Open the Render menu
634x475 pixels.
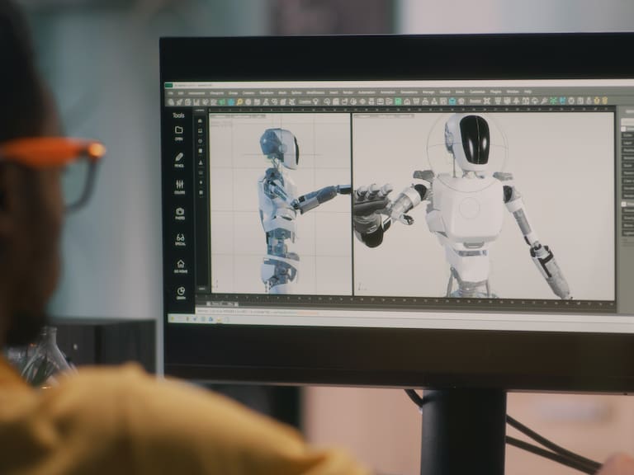(x=348, y=92)
